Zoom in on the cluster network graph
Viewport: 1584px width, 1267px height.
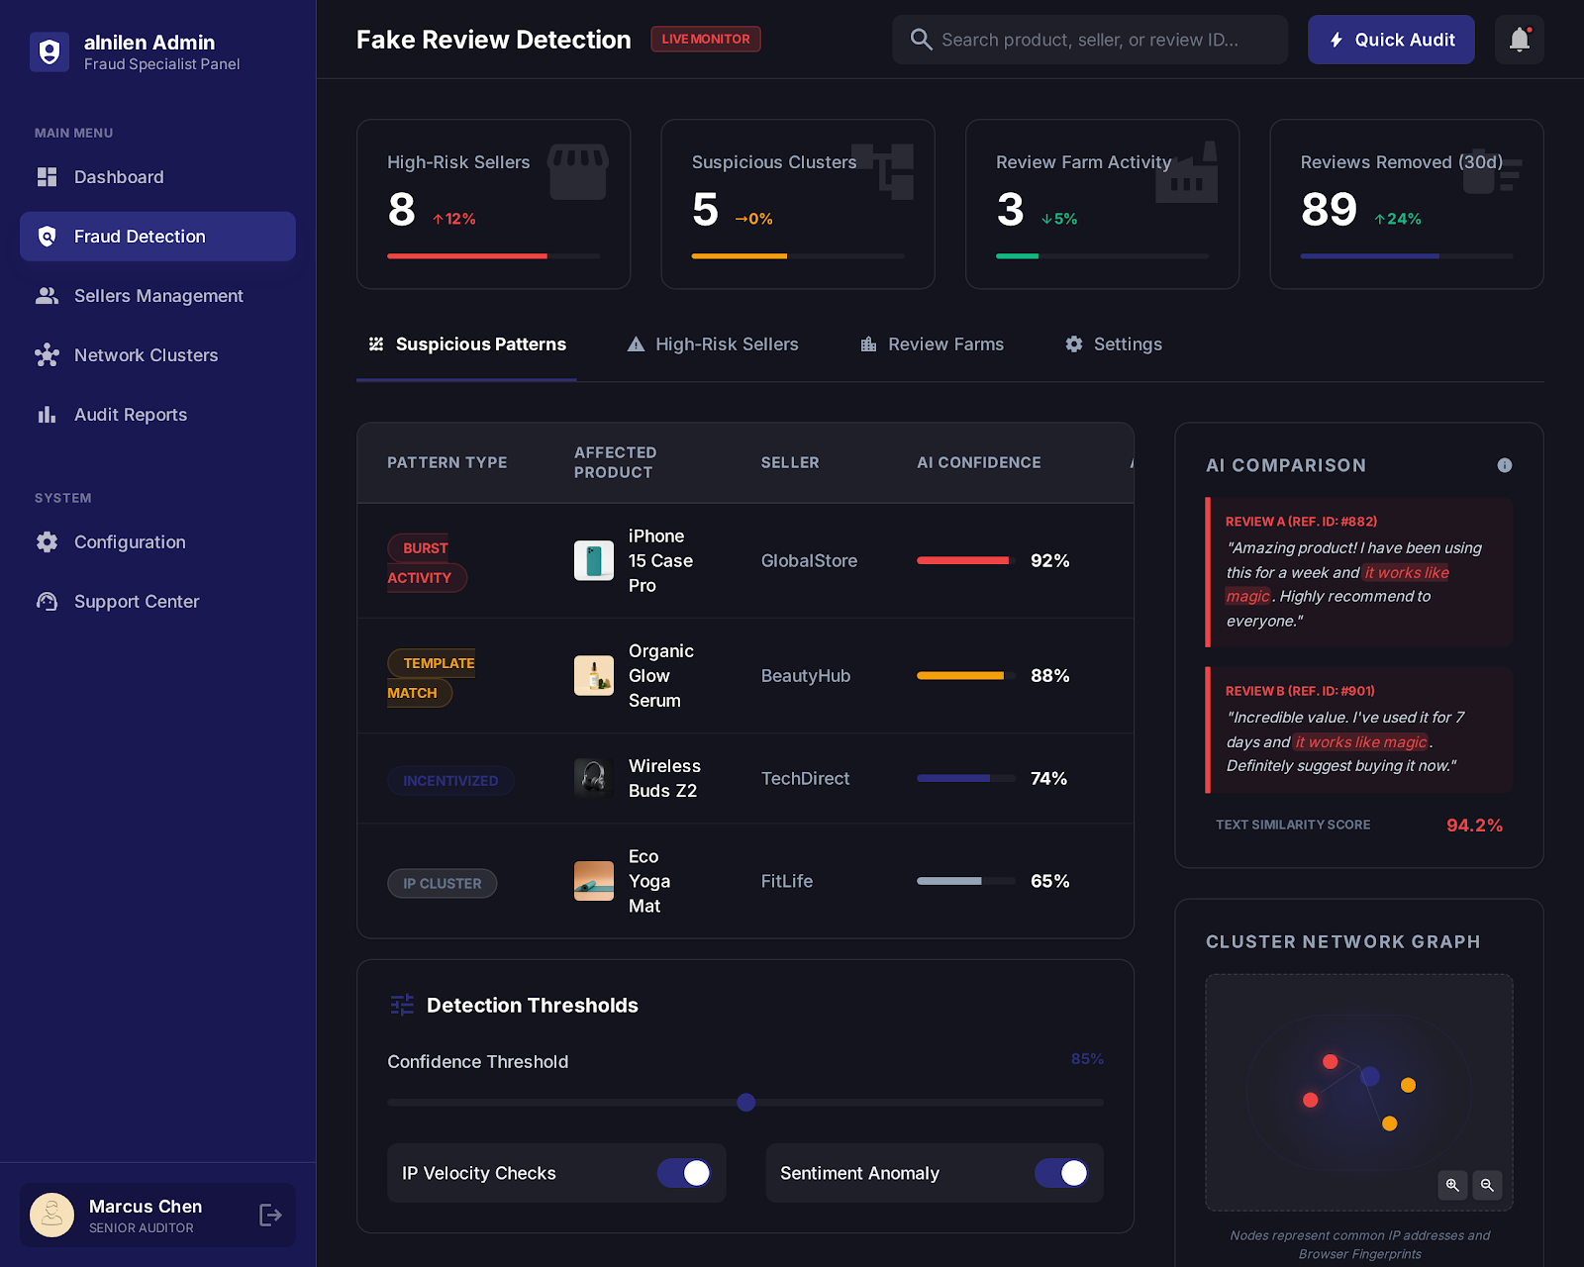(x=1452, y=1185)
